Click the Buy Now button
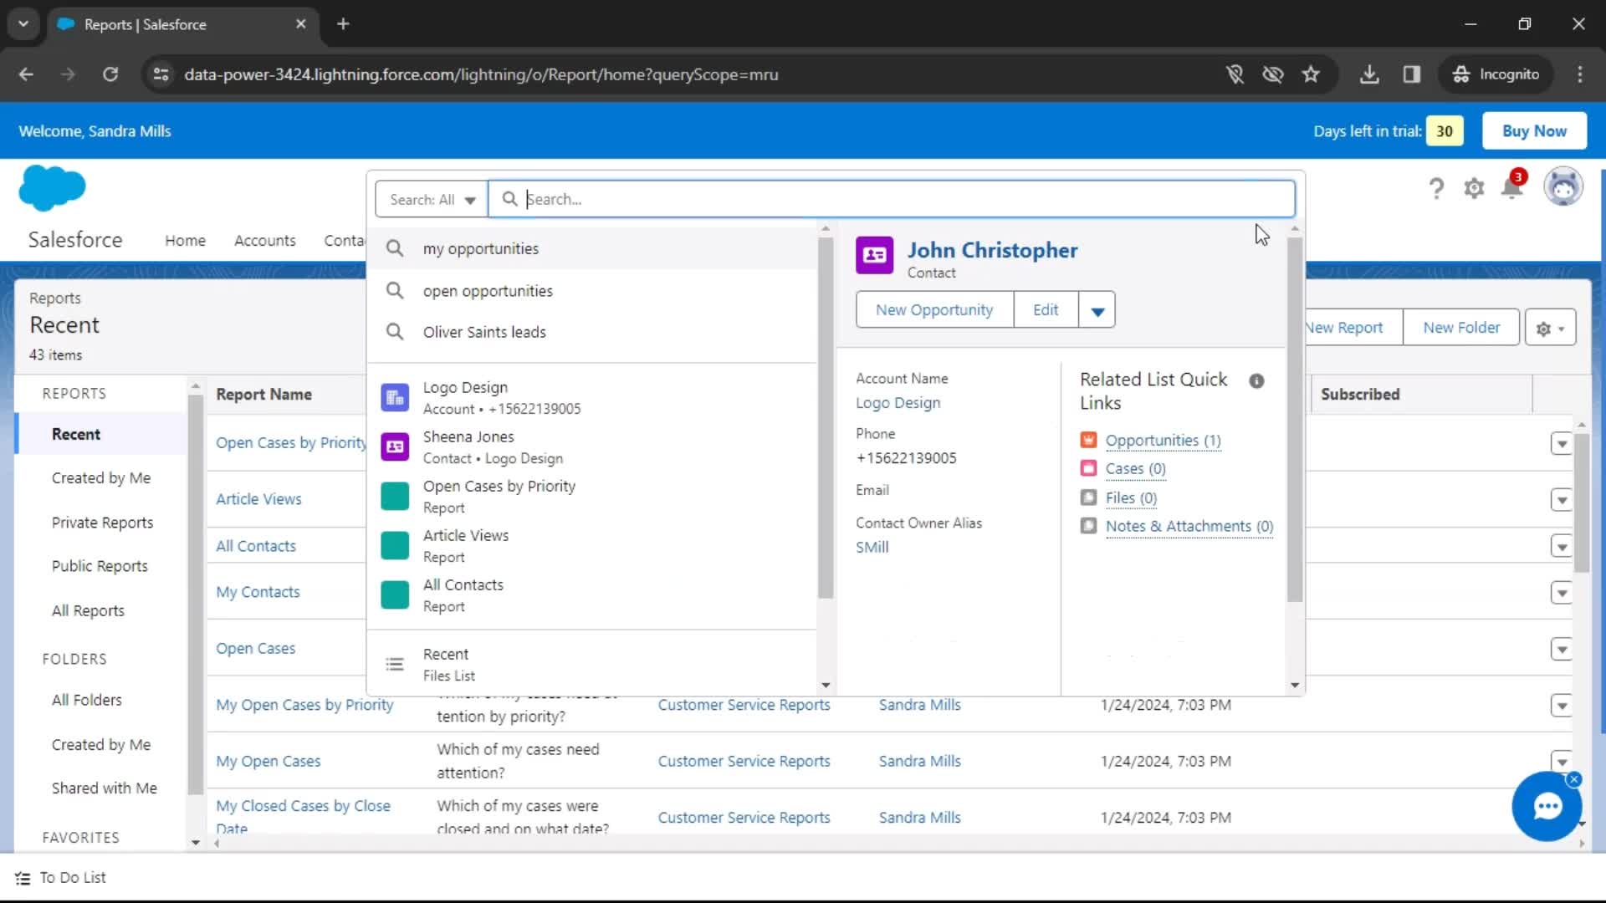The height and width of the screenshot is (903, 1606). [1534, 131]
